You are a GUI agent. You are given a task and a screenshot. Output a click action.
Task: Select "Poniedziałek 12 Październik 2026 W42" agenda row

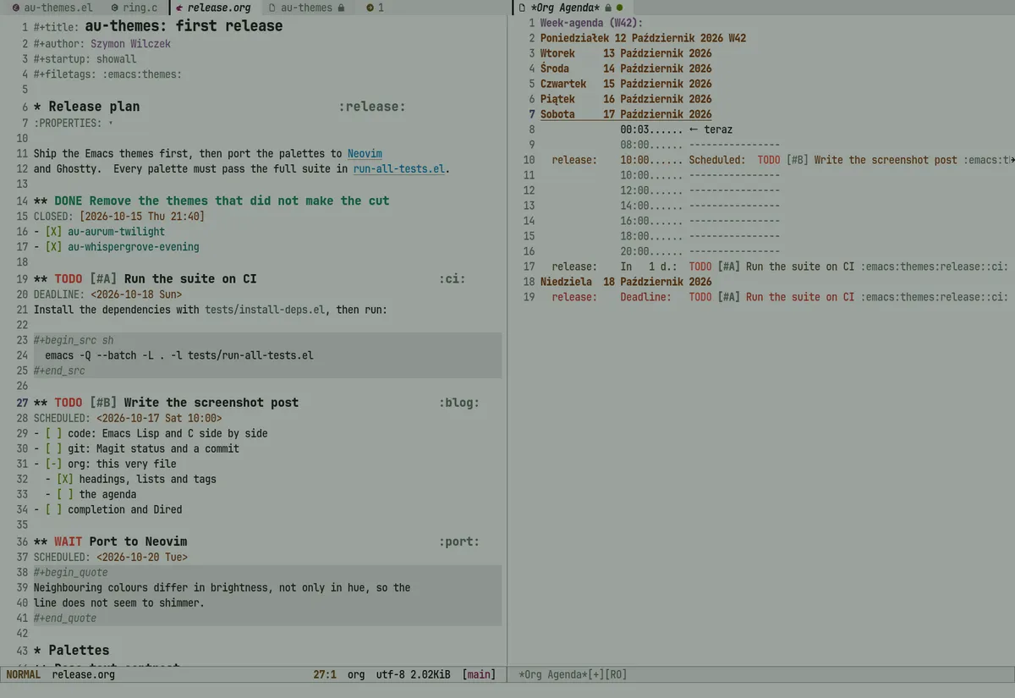[x=643, y=38]
